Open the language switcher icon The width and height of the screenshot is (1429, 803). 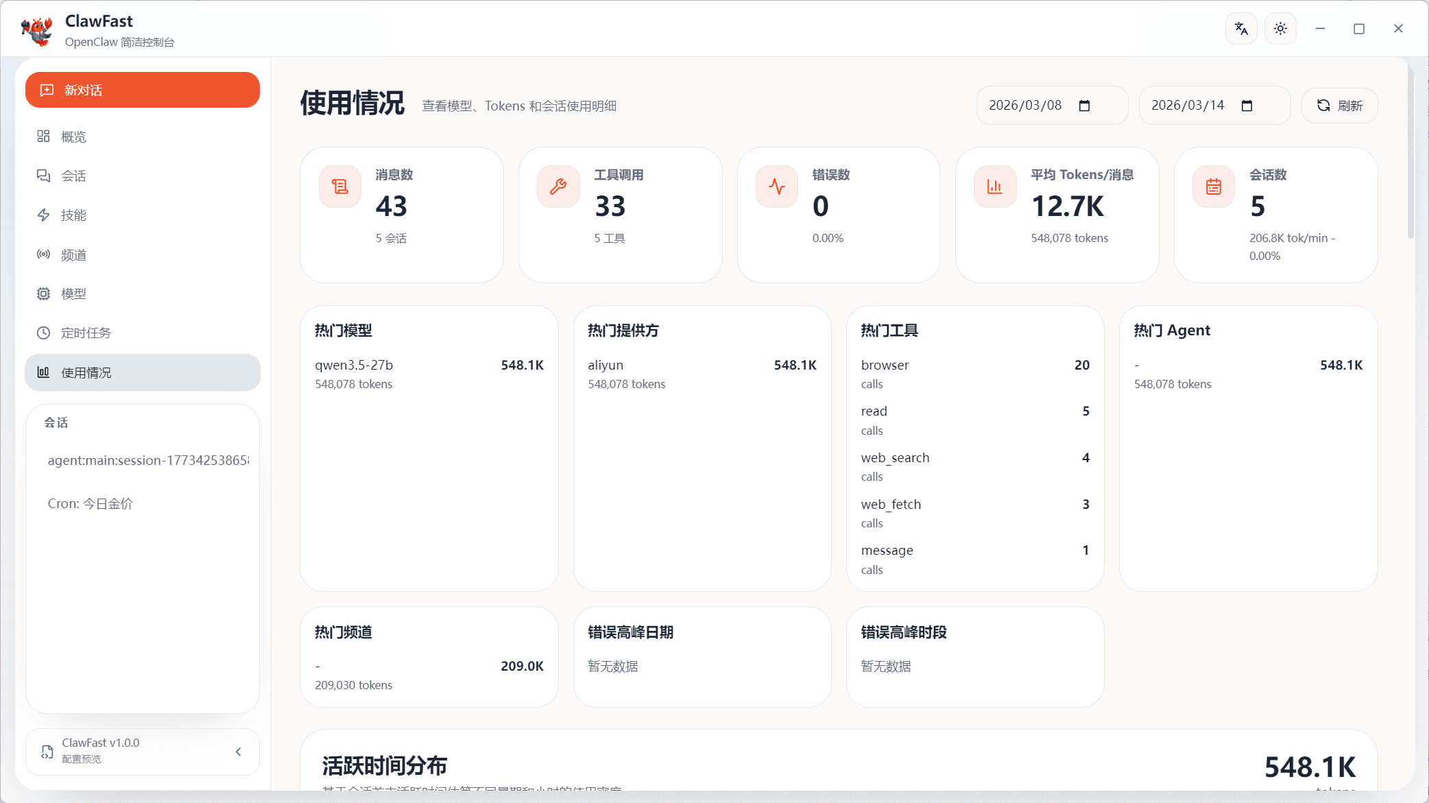pyautogui.click(x=1241, y=28)
